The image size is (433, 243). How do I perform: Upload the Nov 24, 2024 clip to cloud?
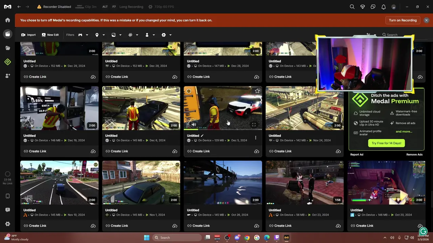[x=338, y=152]
